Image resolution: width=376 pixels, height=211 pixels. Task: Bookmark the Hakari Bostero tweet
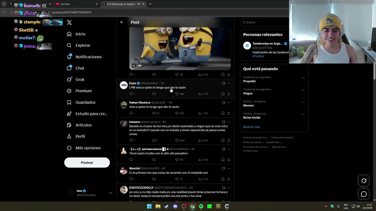pos(223,113)
